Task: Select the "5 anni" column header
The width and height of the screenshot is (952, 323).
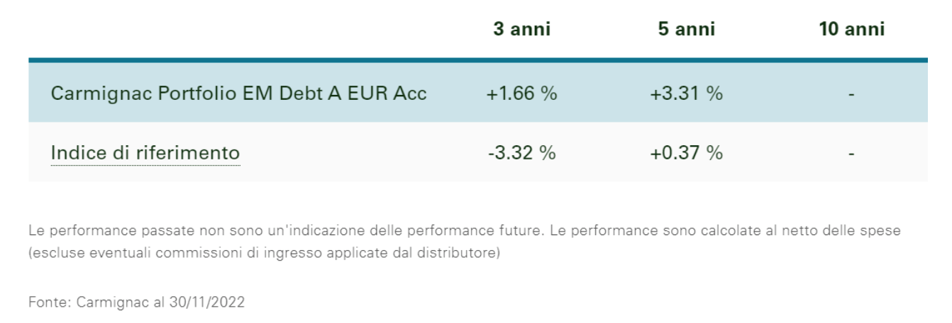Action: (x=686, y=30)
